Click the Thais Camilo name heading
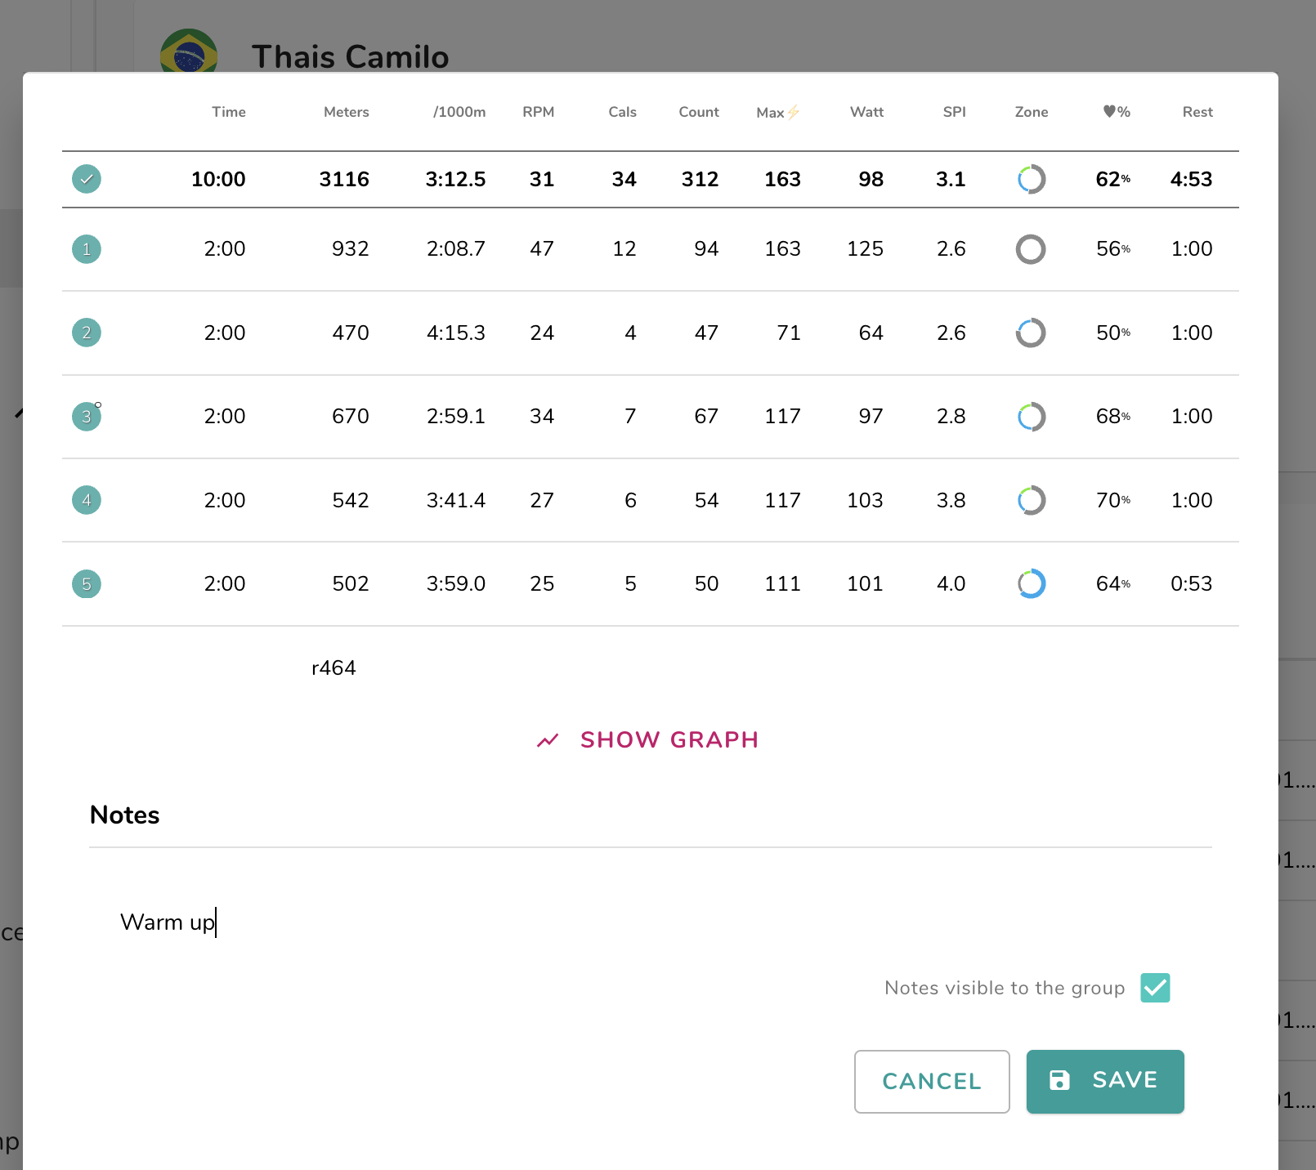The width and height of the screenshot is (1316, 1170). click(x=350, y=57)
